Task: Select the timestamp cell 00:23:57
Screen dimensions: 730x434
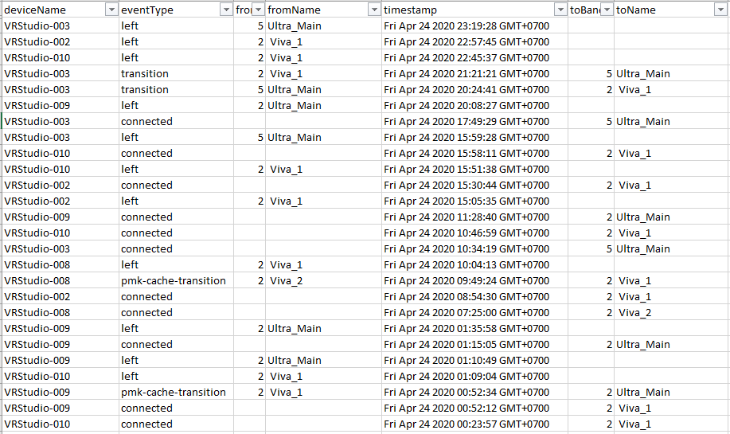Action: point(474,424)
